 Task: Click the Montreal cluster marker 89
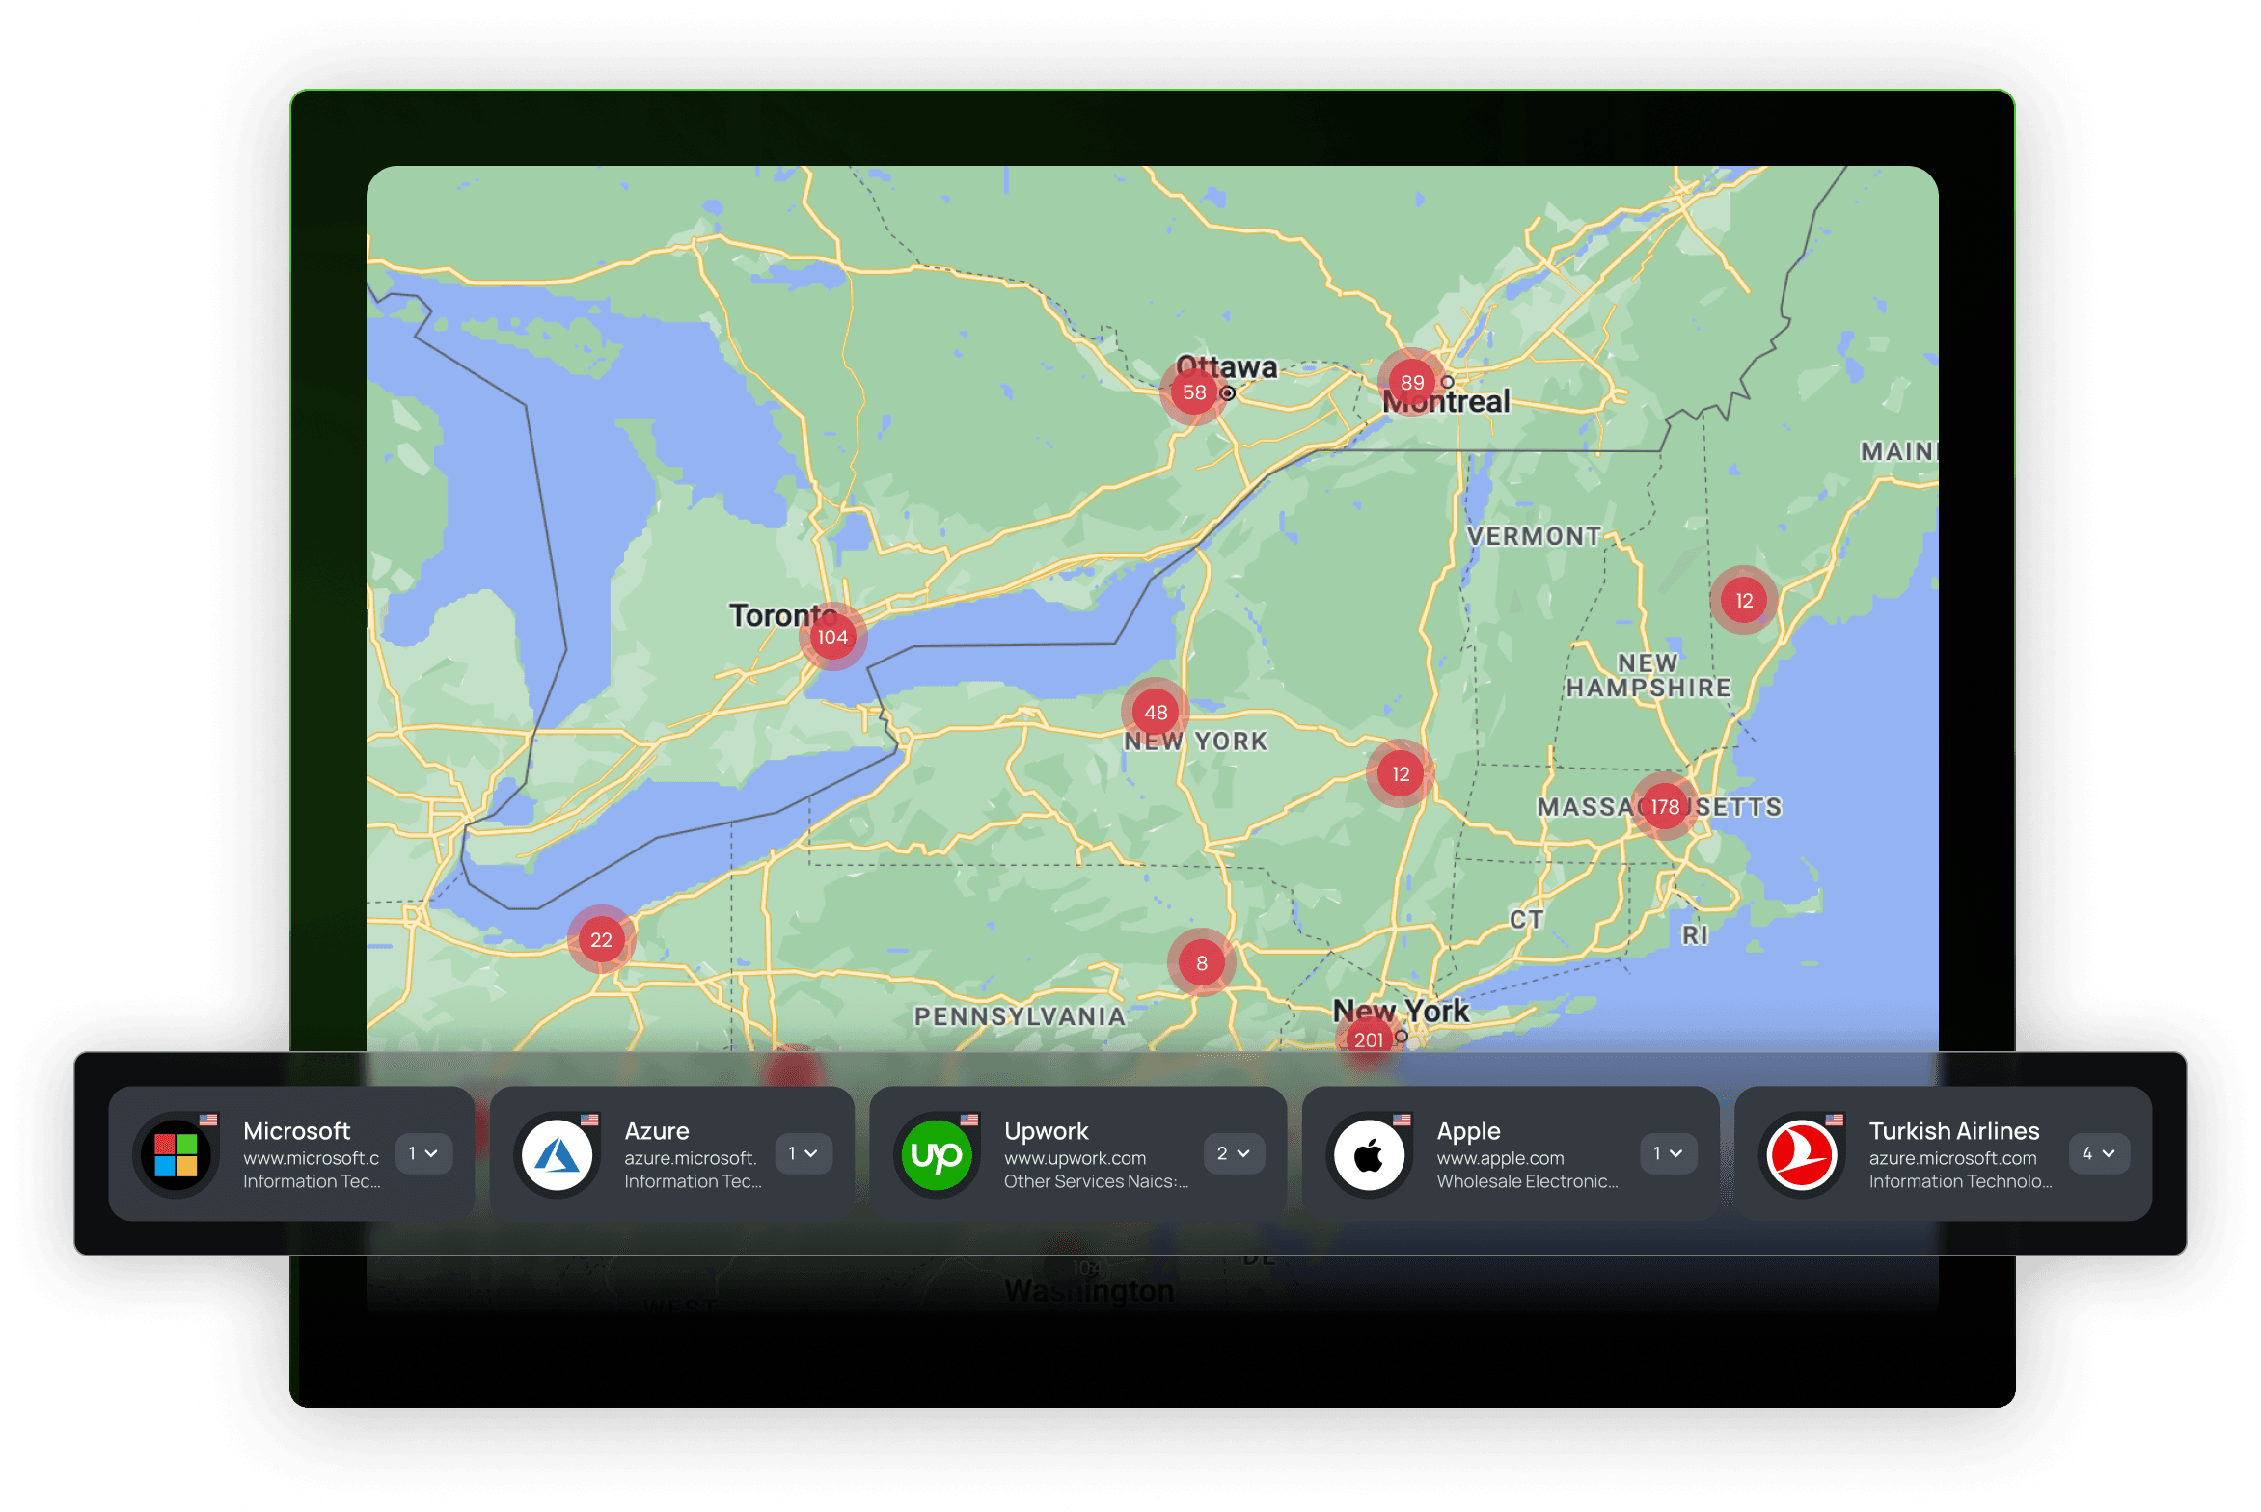1412,382
